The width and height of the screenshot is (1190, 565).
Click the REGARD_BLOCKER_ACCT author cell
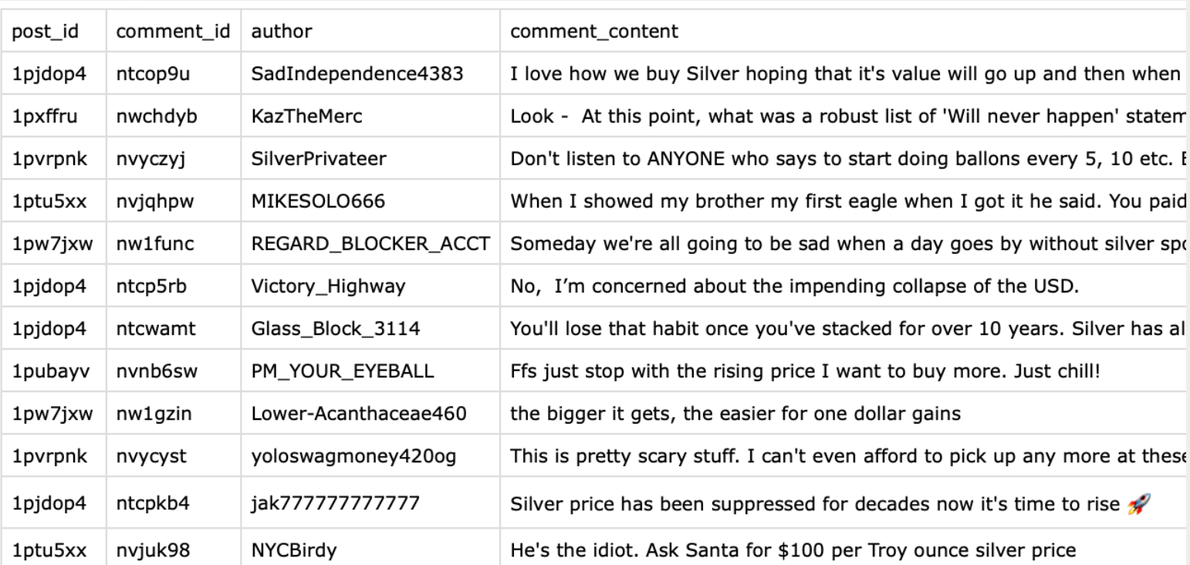coord(370,244)
